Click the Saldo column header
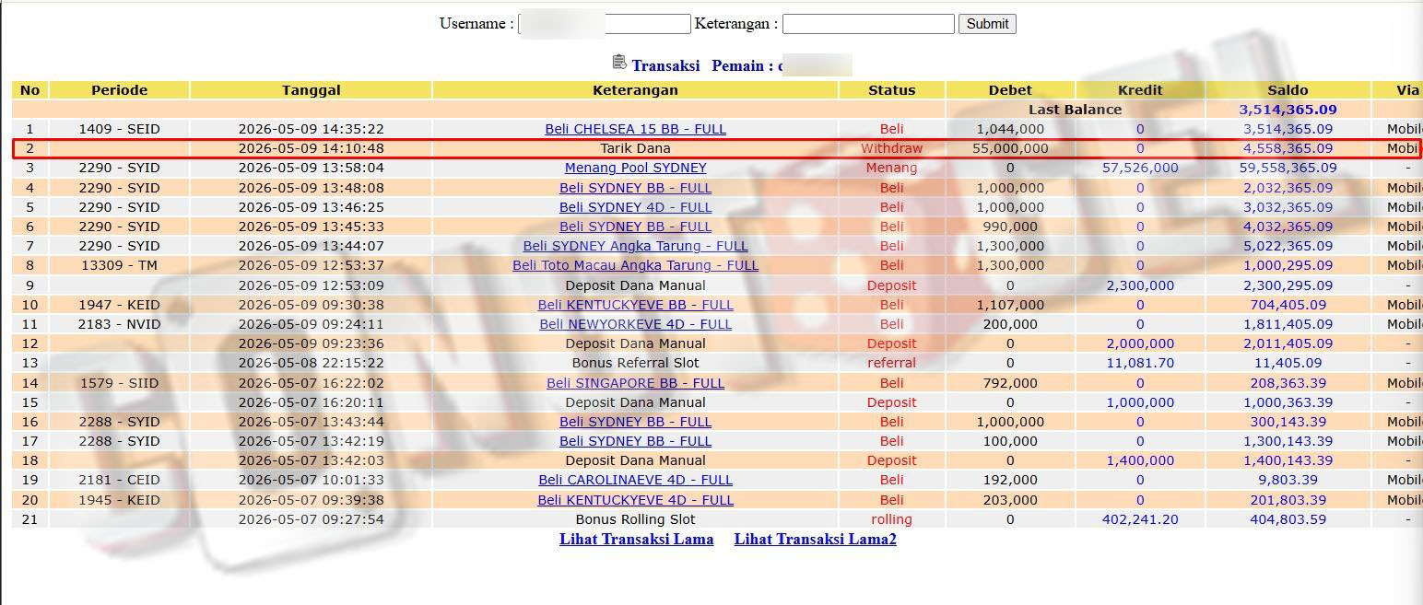The height and width of the screenshot is (605, 1423). point(1288,90)
